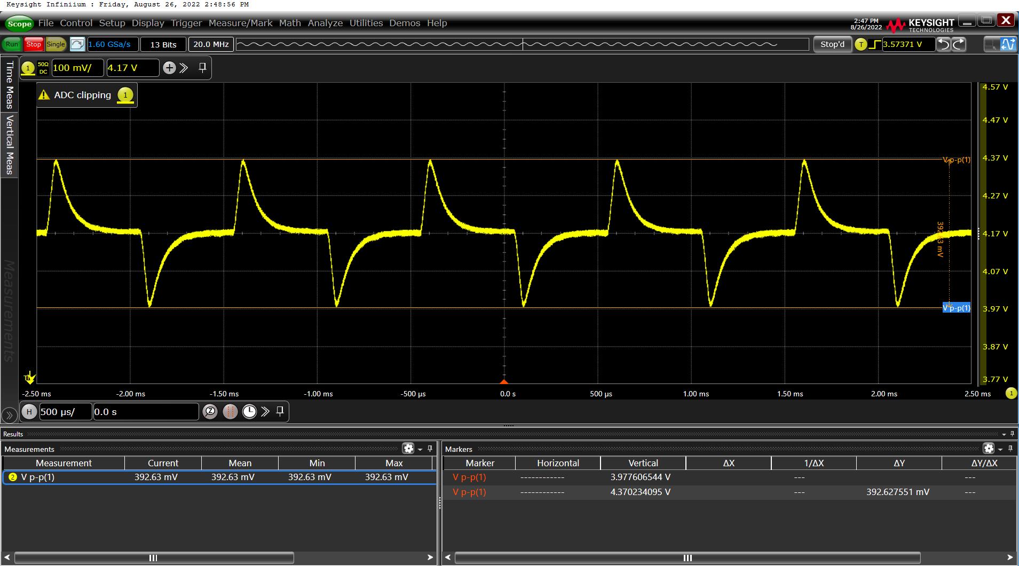The image size is (1019, 566).
Task: Expand the horizontal toolbar chevrons
Action: [x=265, y=412]
